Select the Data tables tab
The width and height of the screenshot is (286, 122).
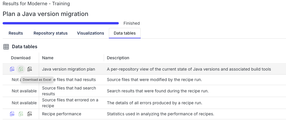tap(125, 33)
